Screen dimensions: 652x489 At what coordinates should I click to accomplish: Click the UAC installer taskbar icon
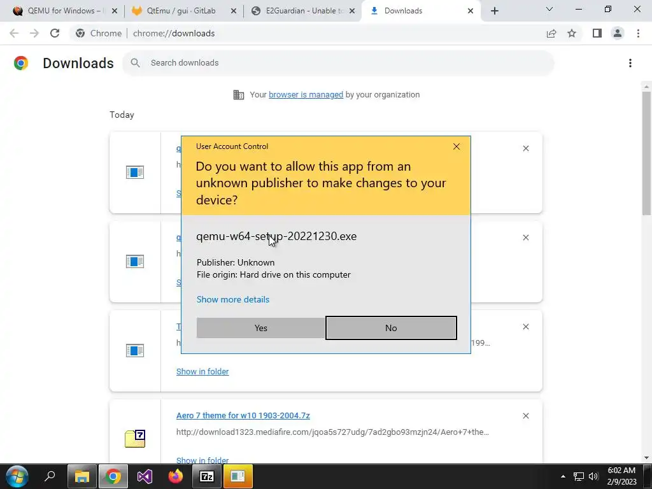point(238,476)
